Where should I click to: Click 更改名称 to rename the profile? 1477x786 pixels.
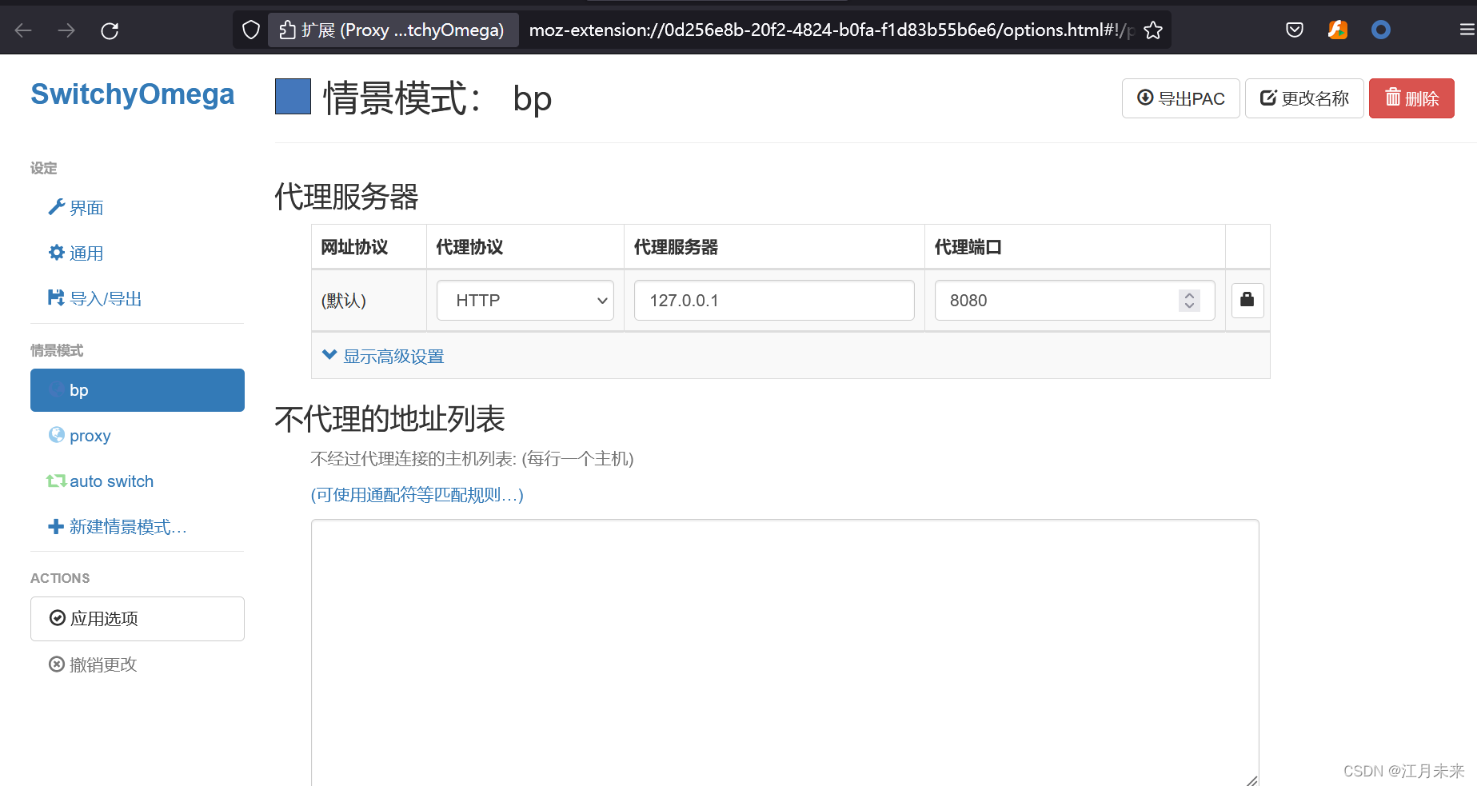(x=1304, y=98)
